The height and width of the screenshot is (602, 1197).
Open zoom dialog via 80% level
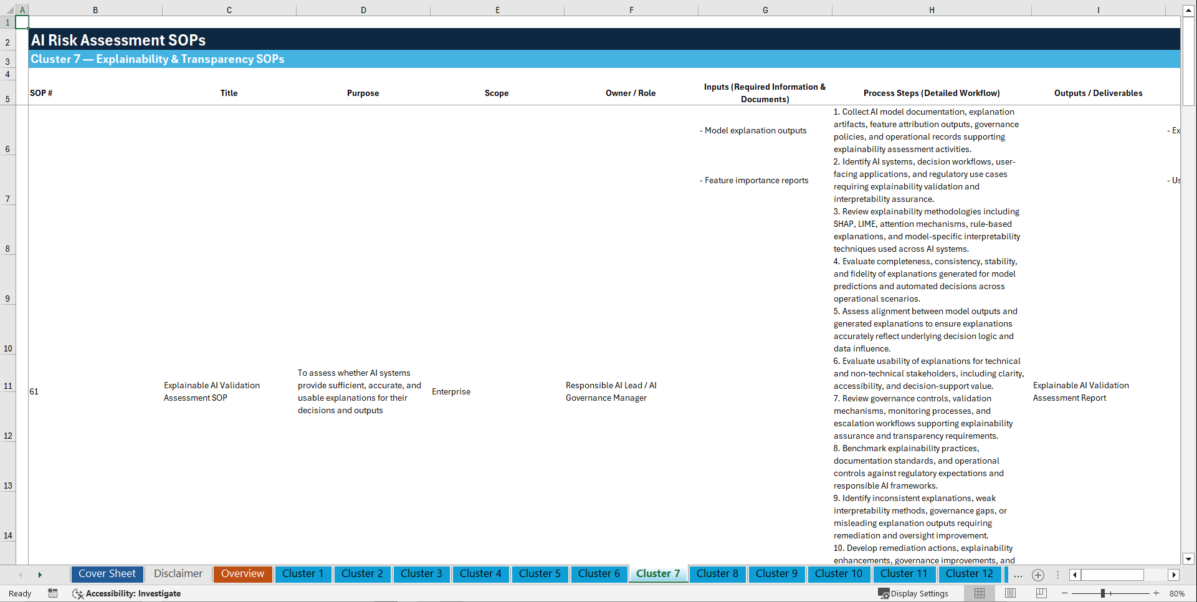1177,593
